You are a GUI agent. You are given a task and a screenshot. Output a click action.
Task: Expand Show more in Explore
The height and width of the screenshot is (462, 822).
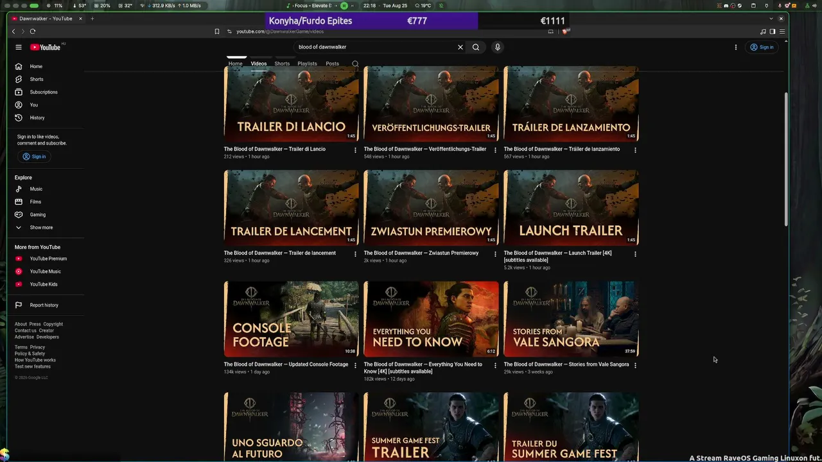(x=41, y=227)
